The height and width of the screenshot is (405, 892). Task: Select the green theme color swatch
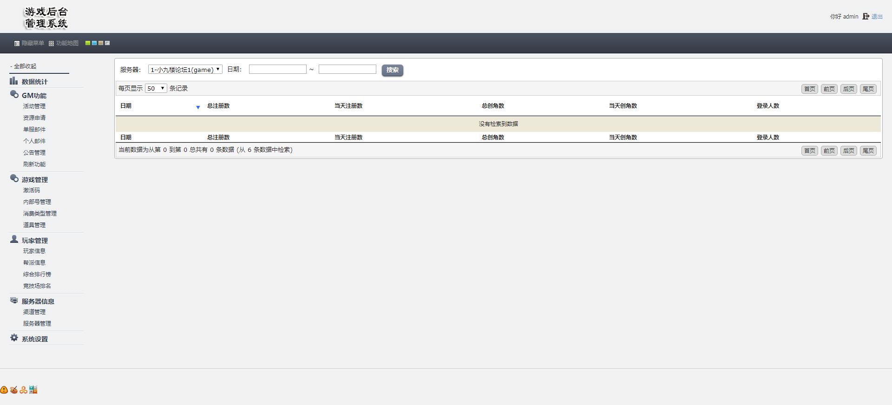[88, 43]
